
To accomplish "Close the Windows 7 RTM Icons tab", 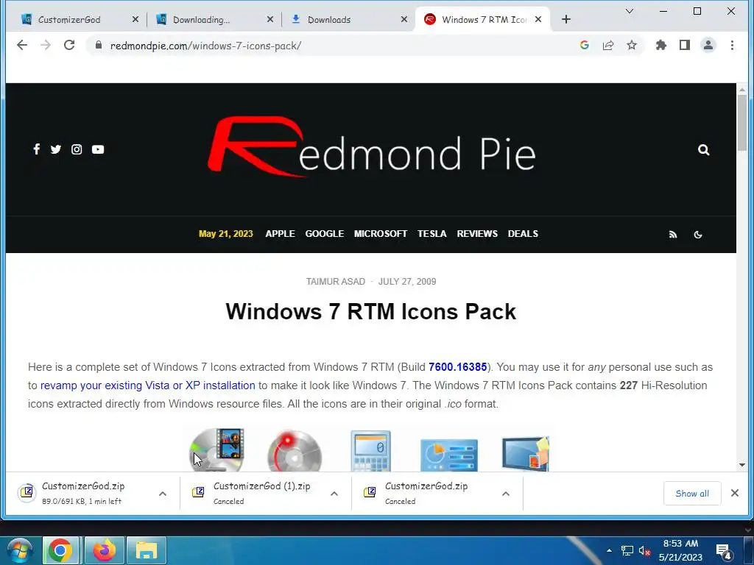I will pos(538,20).
